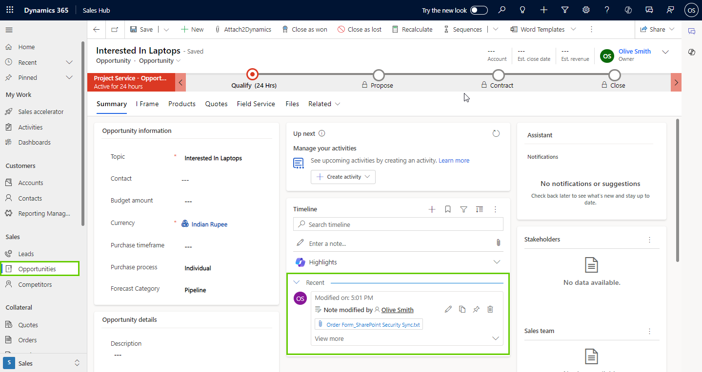Delete the timeline note with trash icon
Screen dimensions: 702x372
pos(490,310)
